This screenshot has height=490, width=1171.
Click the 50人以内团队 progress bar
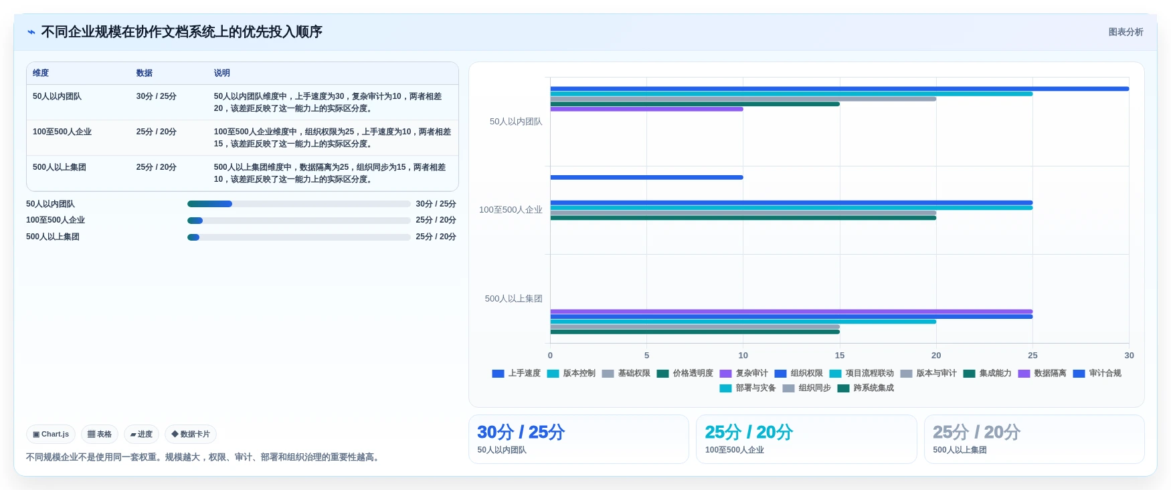pos(299,204)
